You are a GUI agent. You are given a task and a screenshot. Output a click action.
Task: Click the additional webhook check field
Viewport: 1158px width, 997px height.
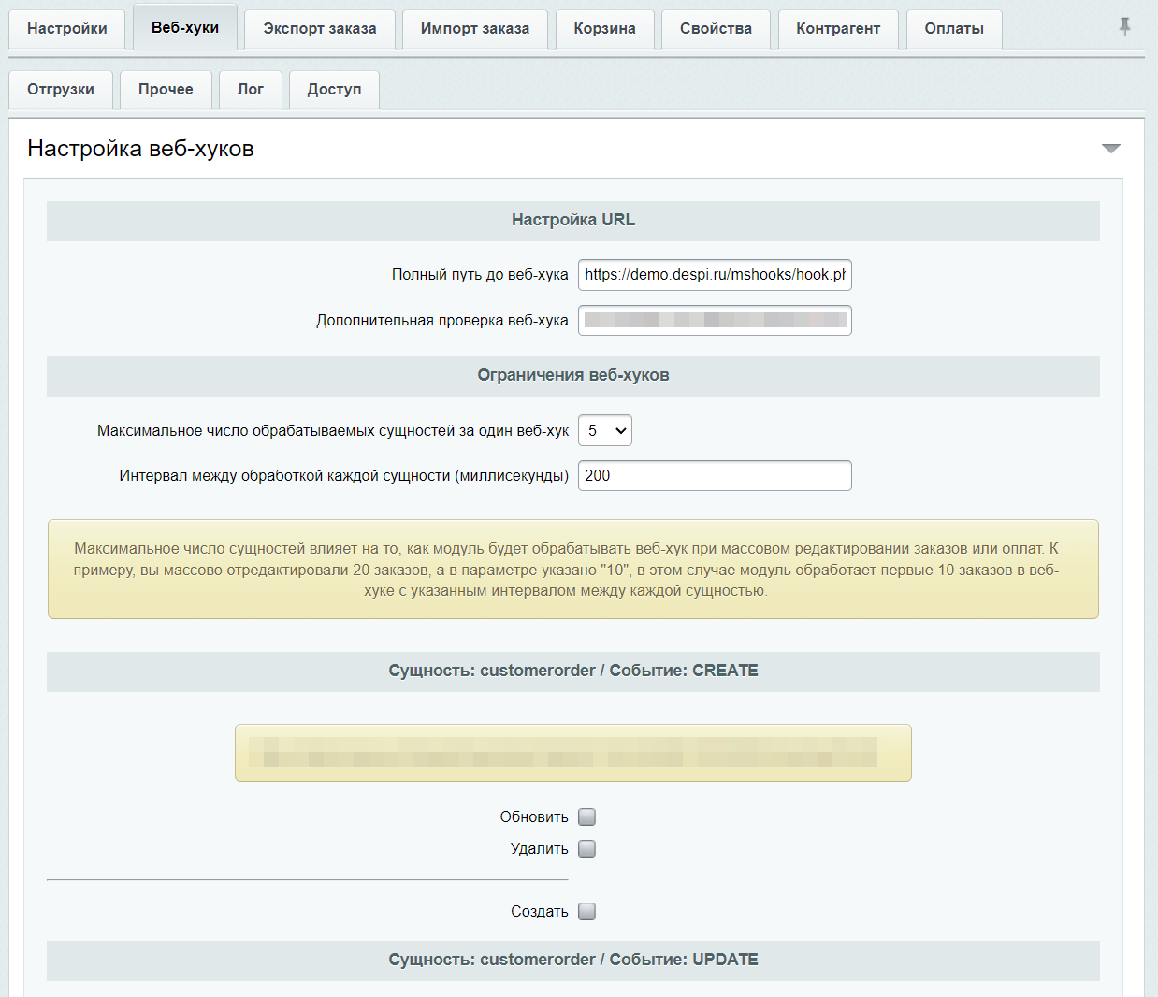pyautogui.click(x=715, y=320)
